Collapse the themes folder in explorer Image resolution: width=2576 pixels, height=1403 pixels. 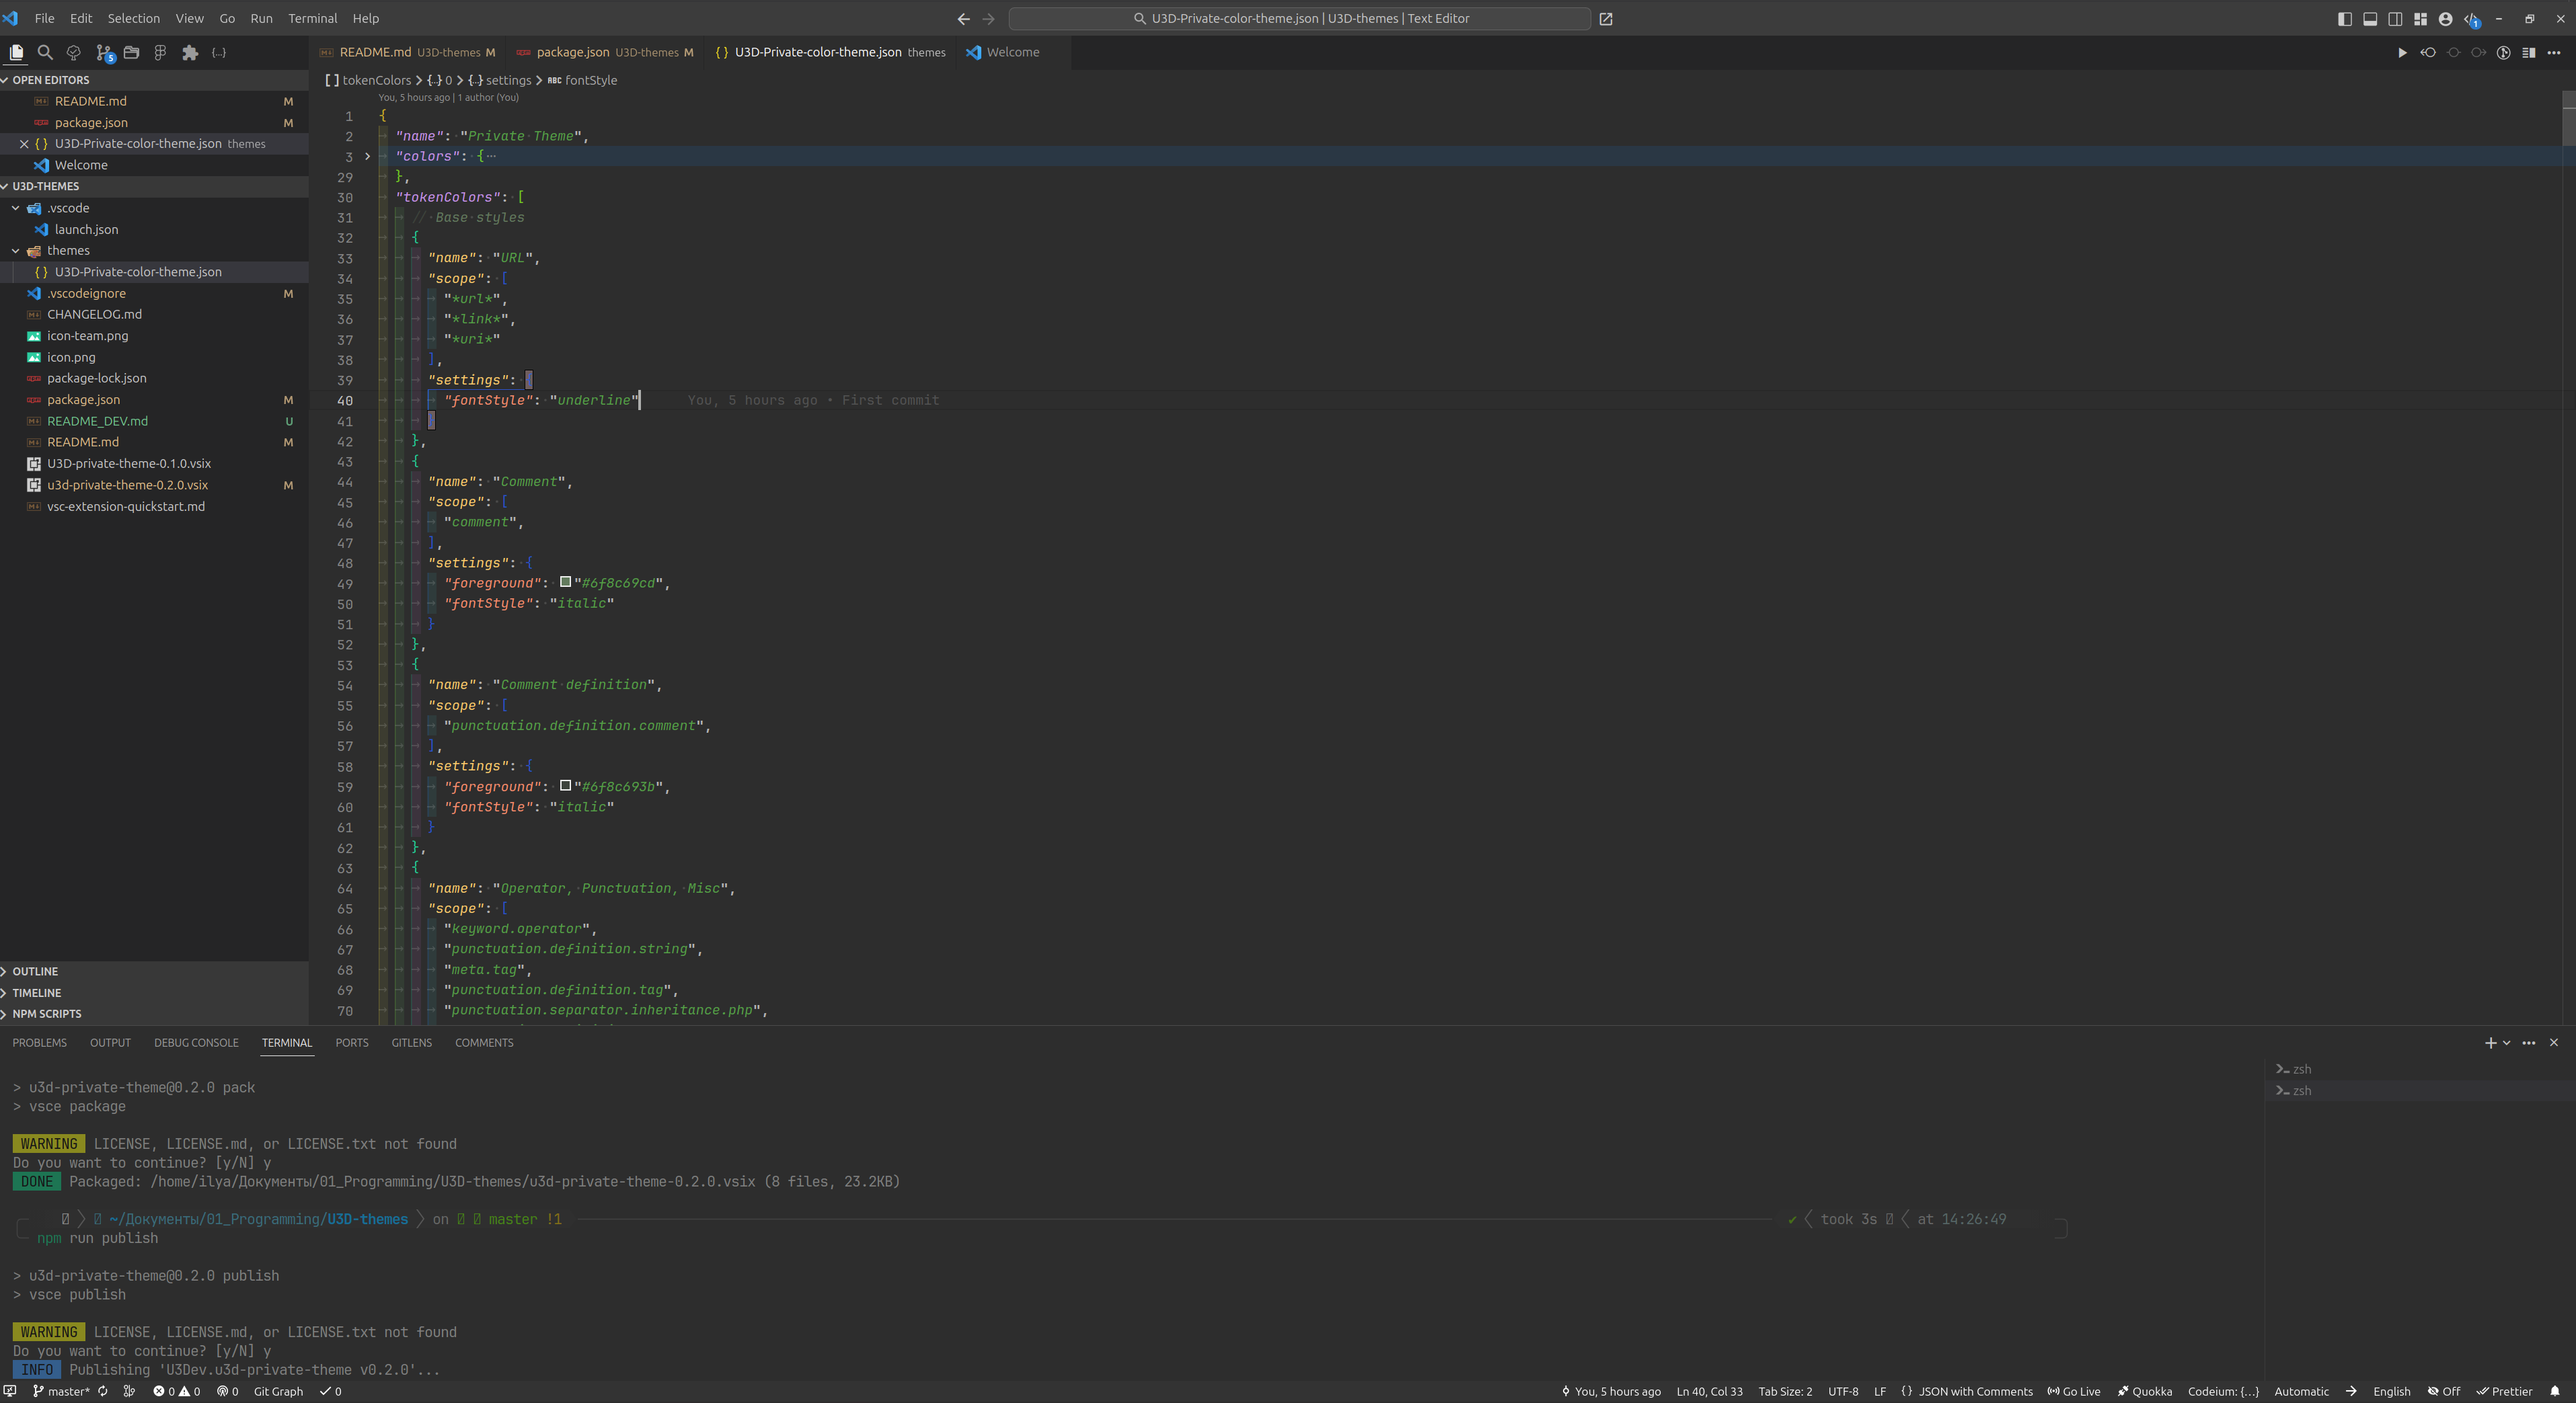coord(16,251)
